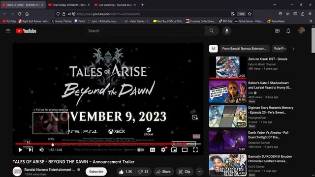Screen dimensions: 315x177
Task: Play the video
Action: 20,149
